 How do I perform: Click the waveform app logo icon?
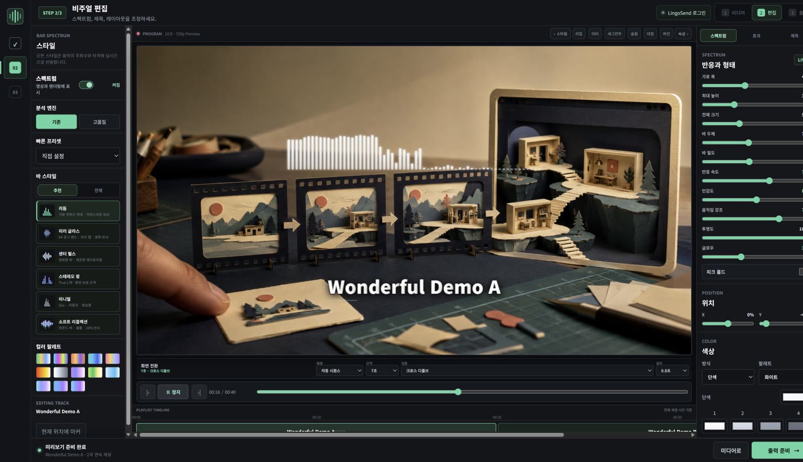point(15,16)
